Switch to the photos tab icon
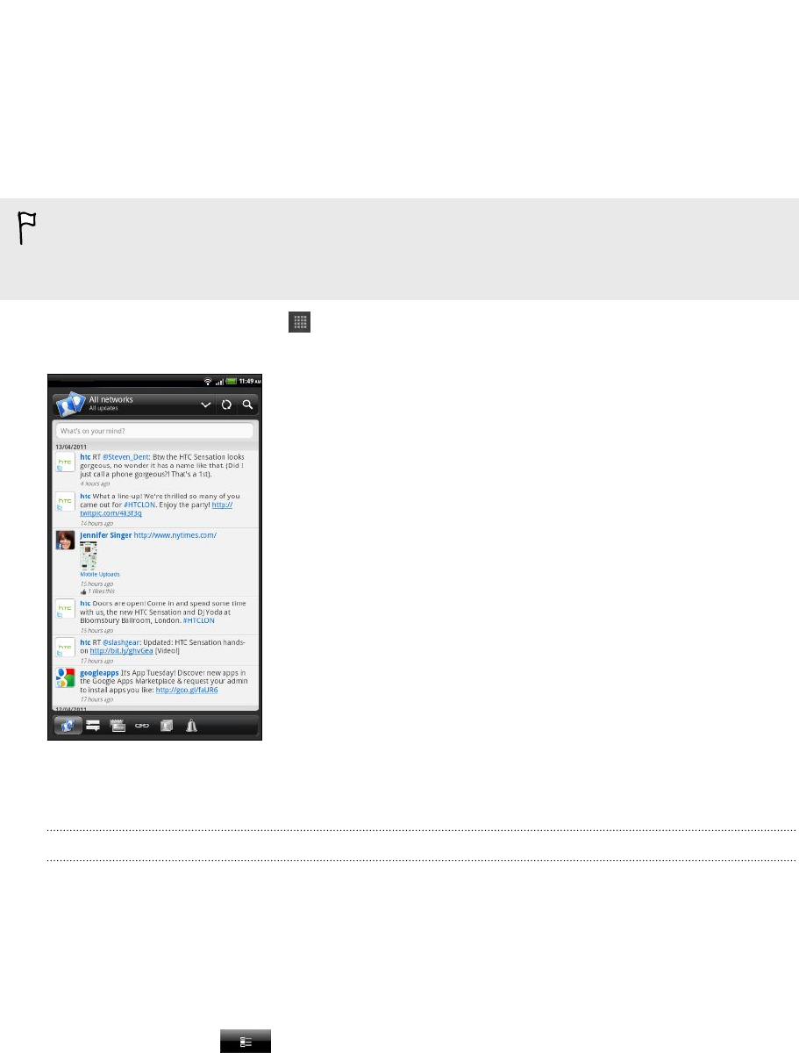 click(x=117, y=727)
